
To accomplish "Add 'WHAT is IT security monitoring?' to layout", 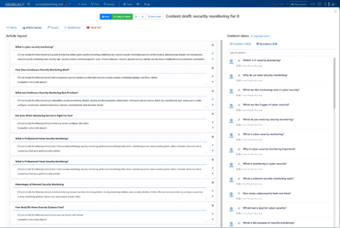I will 231,62.
